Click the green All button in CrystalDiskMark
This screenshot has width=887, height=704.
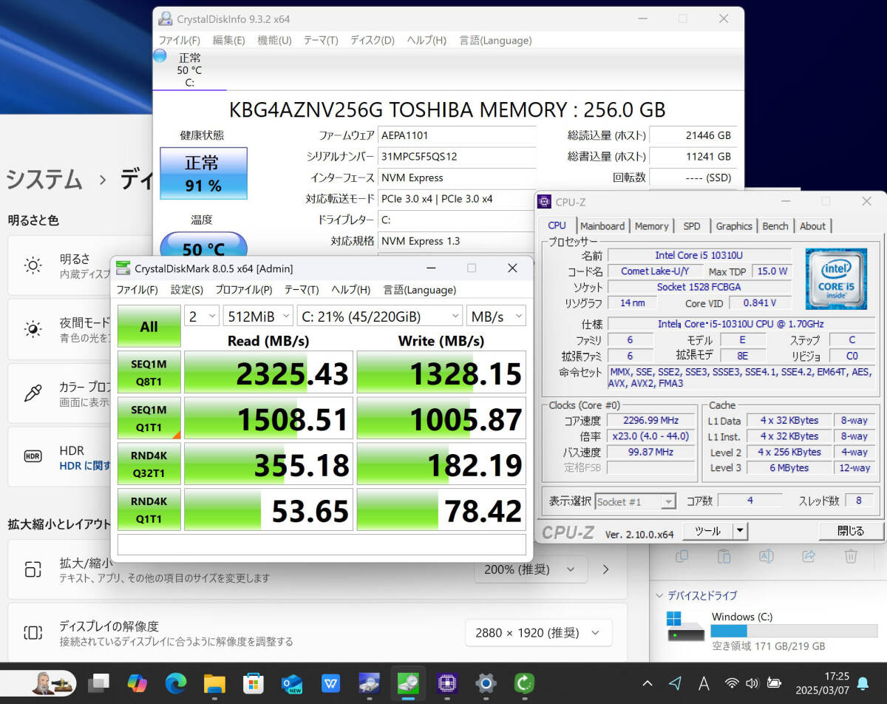149,326
